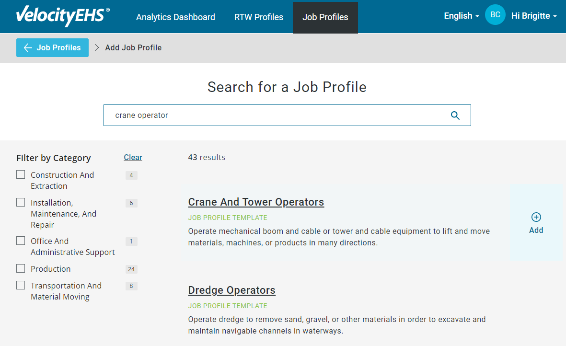Check the Production category checkbox
Image resolution: width=566 pixels, height=346 pixels.
(21, 268)
